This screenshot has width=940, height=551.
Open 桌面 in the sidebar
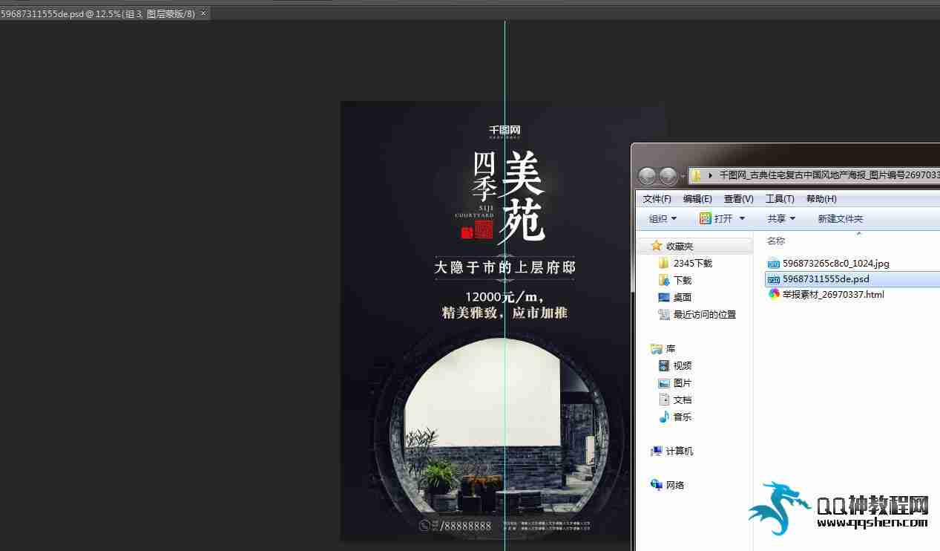(x=683, y=297)
